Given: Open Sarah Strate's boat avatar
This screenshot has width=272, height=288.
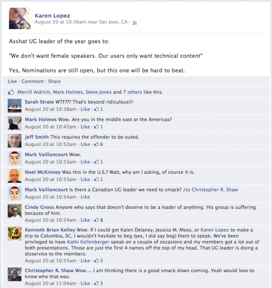Looking at the screenshot, I should pyautogui.click(x=14, y=106).
